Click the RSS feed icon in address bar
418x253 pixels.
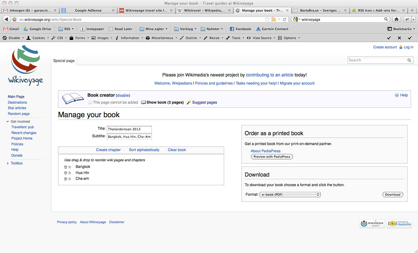click(273, 19)
